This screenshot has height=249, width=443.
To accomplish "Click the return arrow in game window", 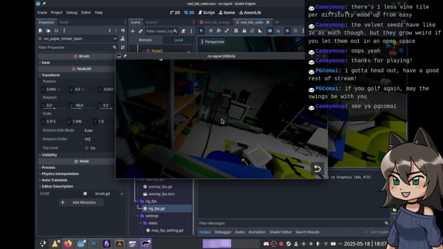I will [x=317, y=169].
